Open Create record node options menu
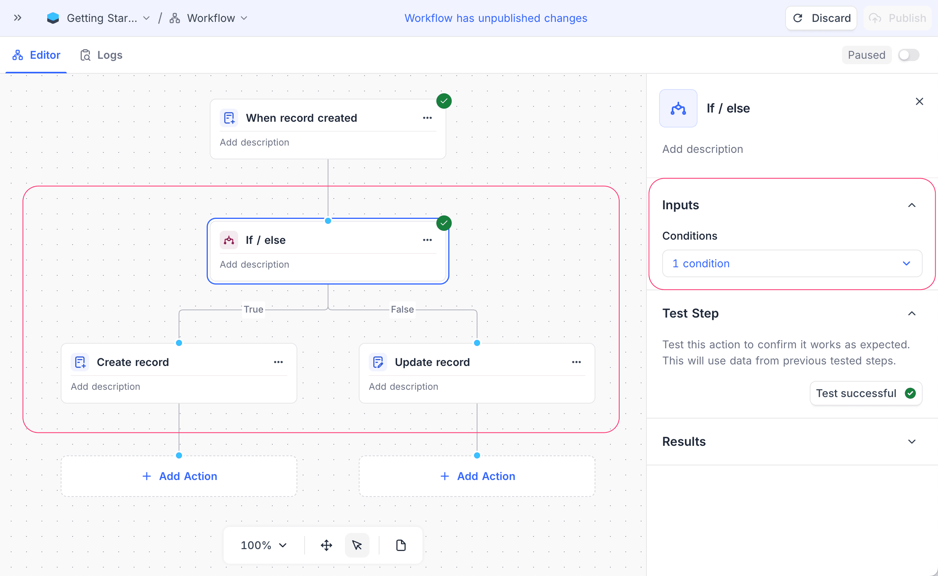938x576 pixels. coord(278,362)
